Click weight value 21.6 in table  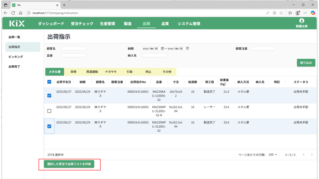[226, 92]
